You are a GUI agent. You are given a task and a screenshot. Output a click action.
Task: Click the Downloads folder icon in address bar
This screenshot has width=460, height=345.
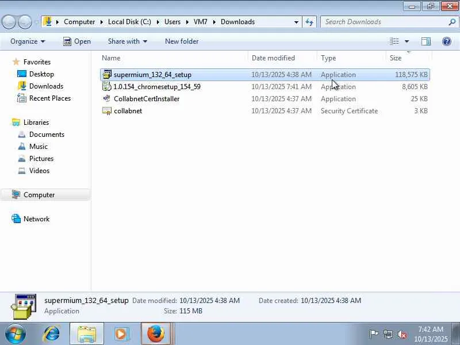[x=48, y=22]
